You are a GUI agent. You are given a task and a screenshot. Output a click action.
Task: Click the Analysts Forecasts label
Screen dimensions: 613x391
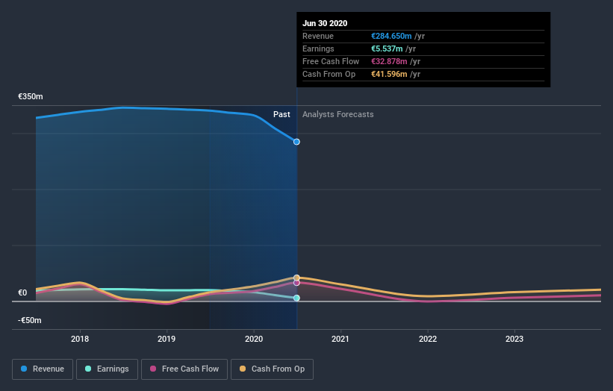[337, 114]
